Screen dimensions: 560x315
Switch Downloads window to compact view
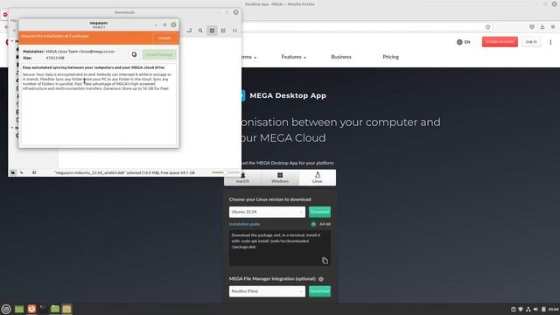(234, 31)
